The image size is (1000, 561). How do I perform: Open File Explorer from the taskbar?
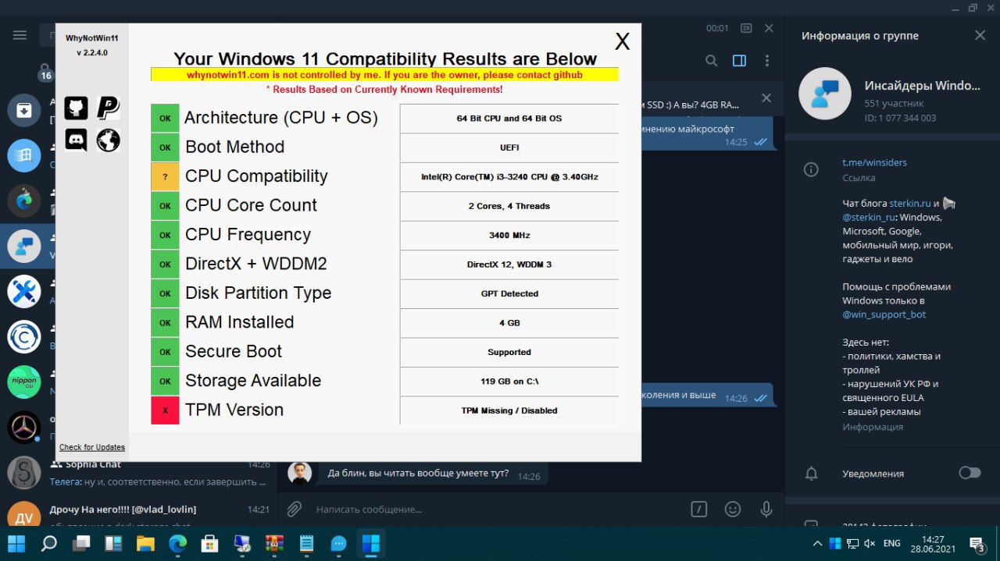145,543
